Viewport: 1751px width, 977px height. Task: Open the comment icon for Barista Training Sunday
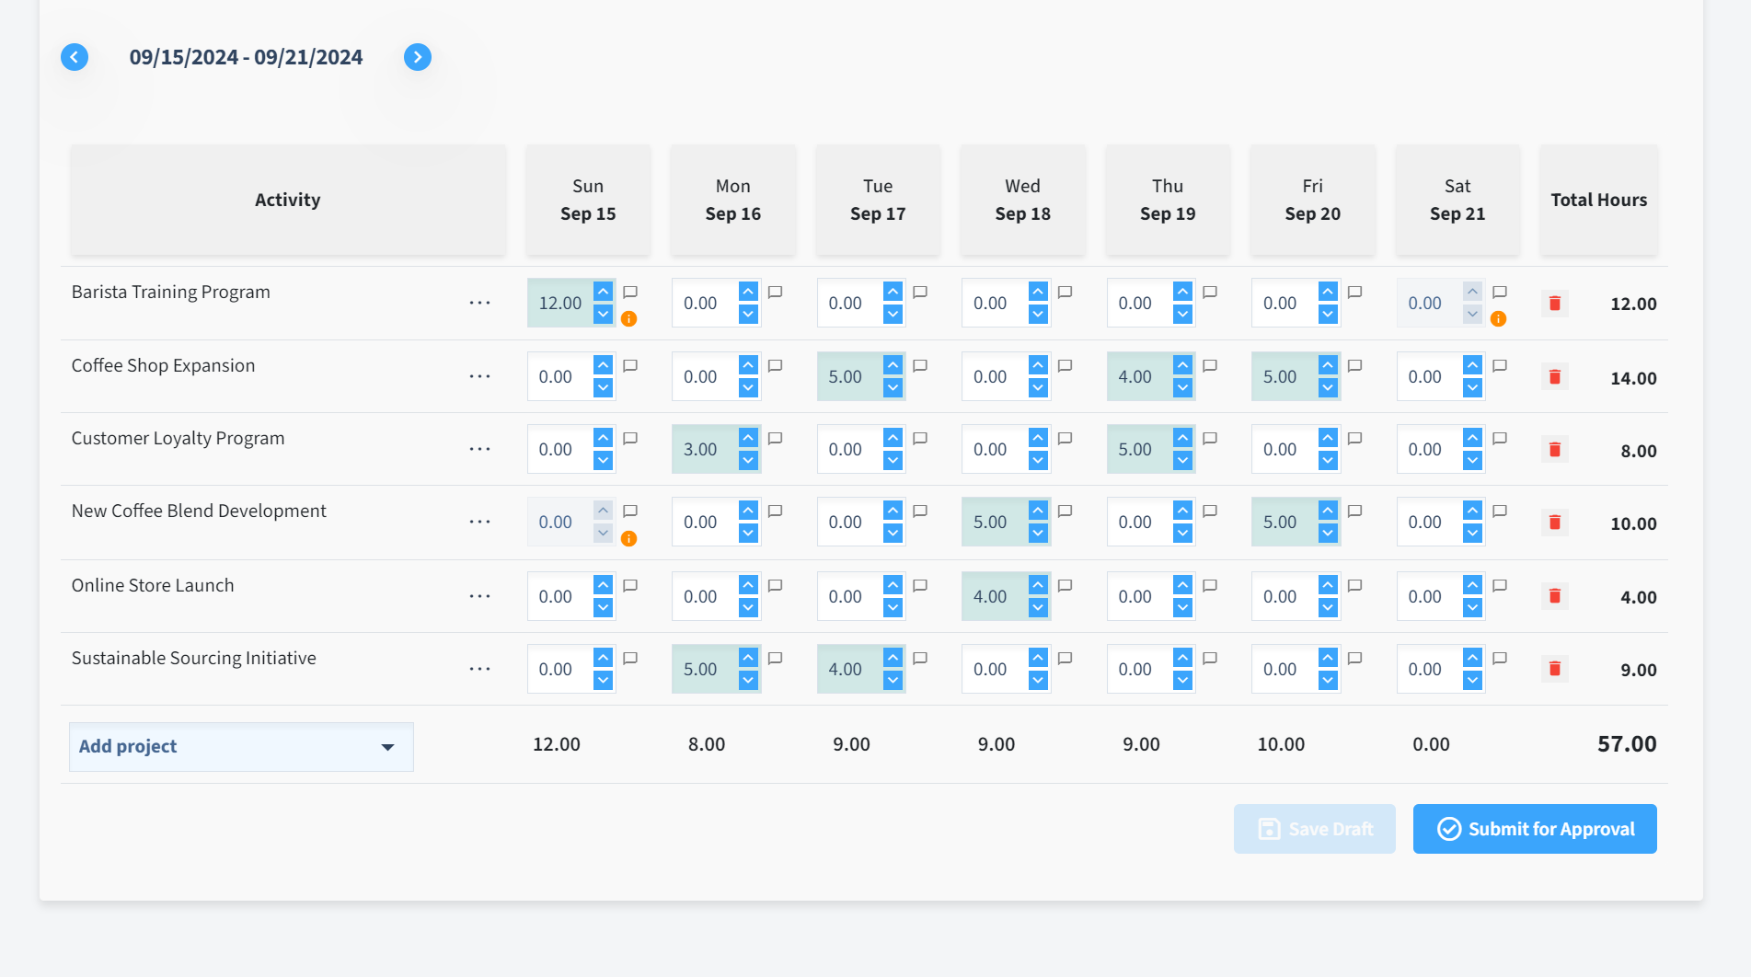pyautogui.click(x=630, y=292)
